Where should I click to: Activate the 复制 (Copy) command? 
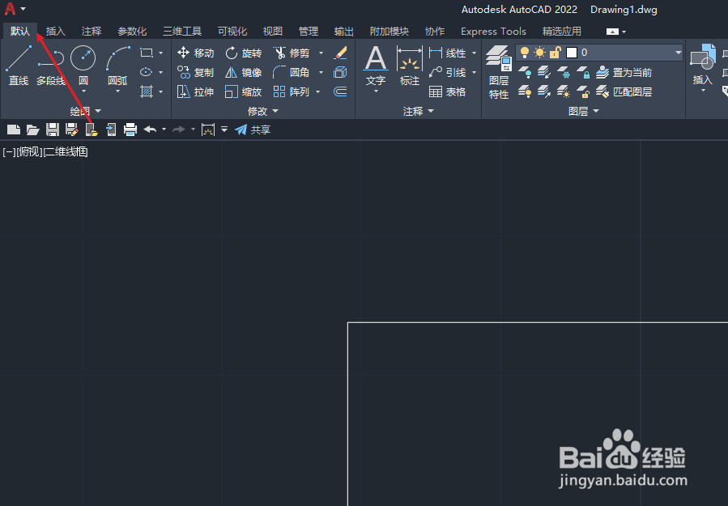tap(195, 72)
